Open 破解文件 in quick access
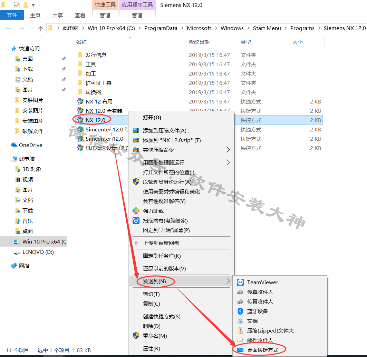The image size is (367, 357). coord(33,131)
